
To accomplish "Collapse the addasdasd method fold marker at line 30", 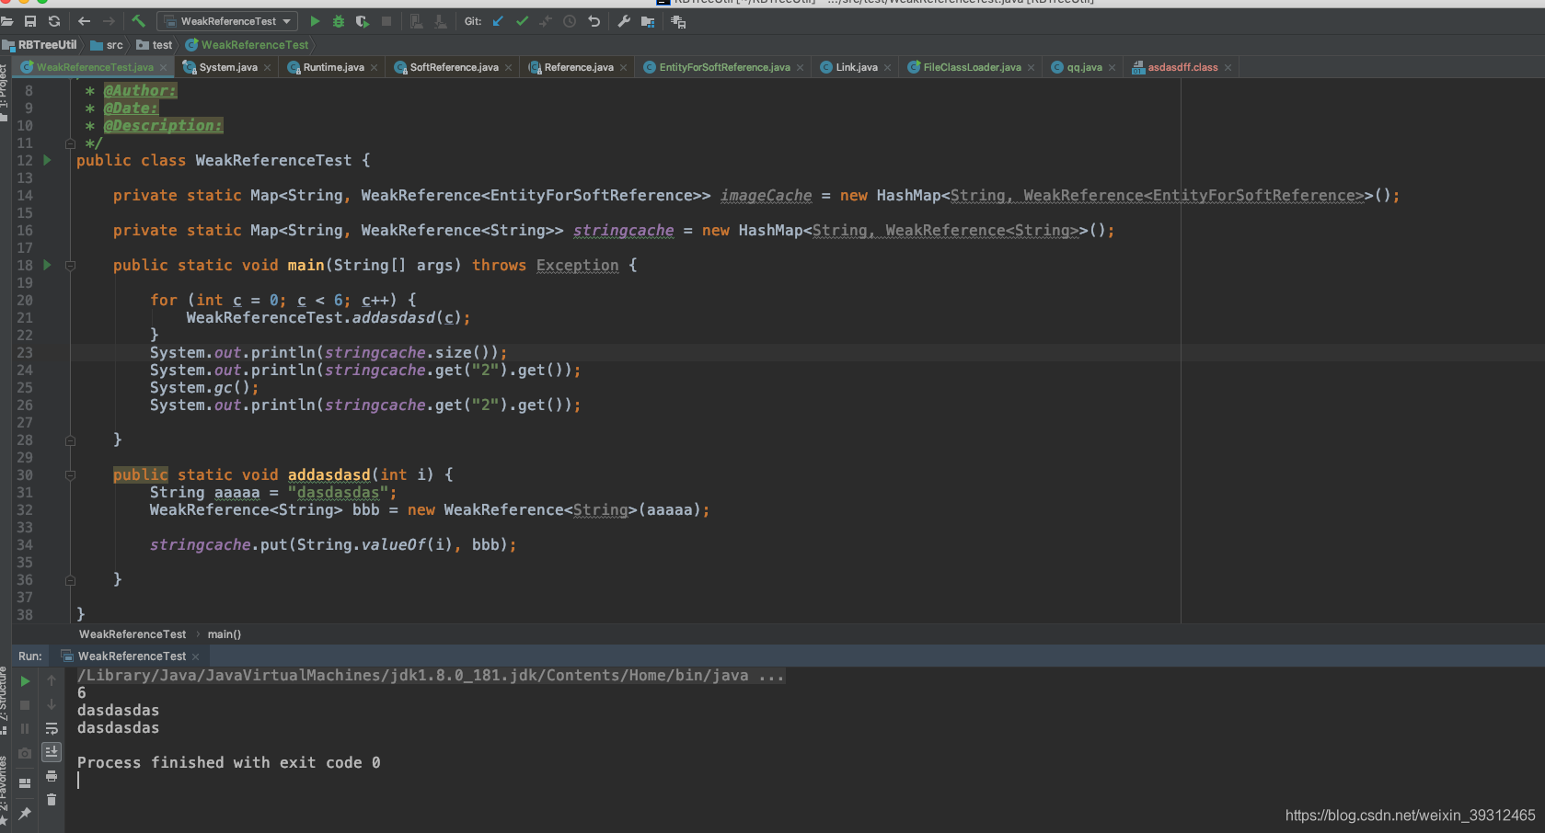I will point(70,475).
